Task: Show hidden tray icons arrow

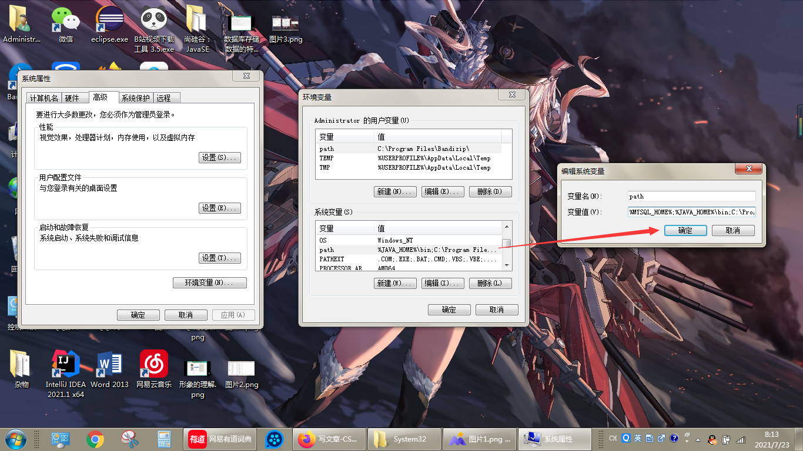Action: (x=698, y=439)
